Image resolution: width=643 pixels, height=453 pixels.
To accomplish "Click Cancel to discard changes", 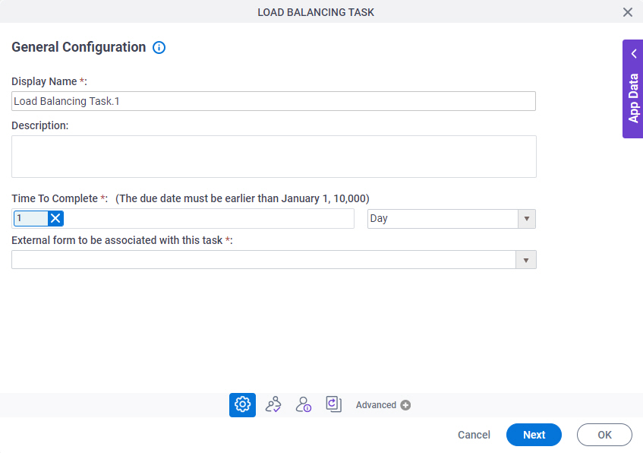I will (474, 435).
